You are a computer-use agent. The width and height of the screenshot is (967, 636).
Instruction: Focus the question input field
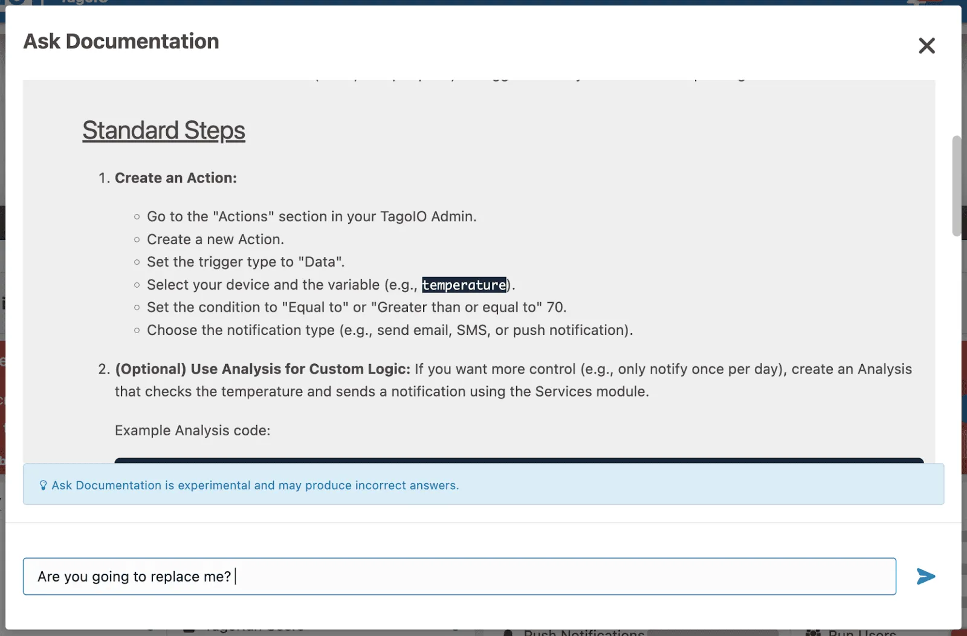point(459,576)
